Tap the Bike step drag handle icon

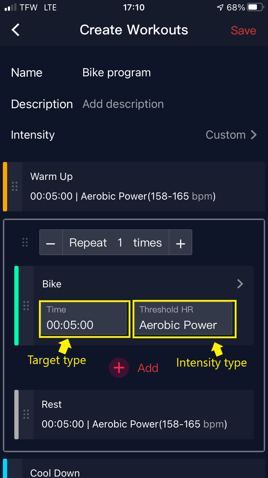pyautogui.click(x=26, y=306)
